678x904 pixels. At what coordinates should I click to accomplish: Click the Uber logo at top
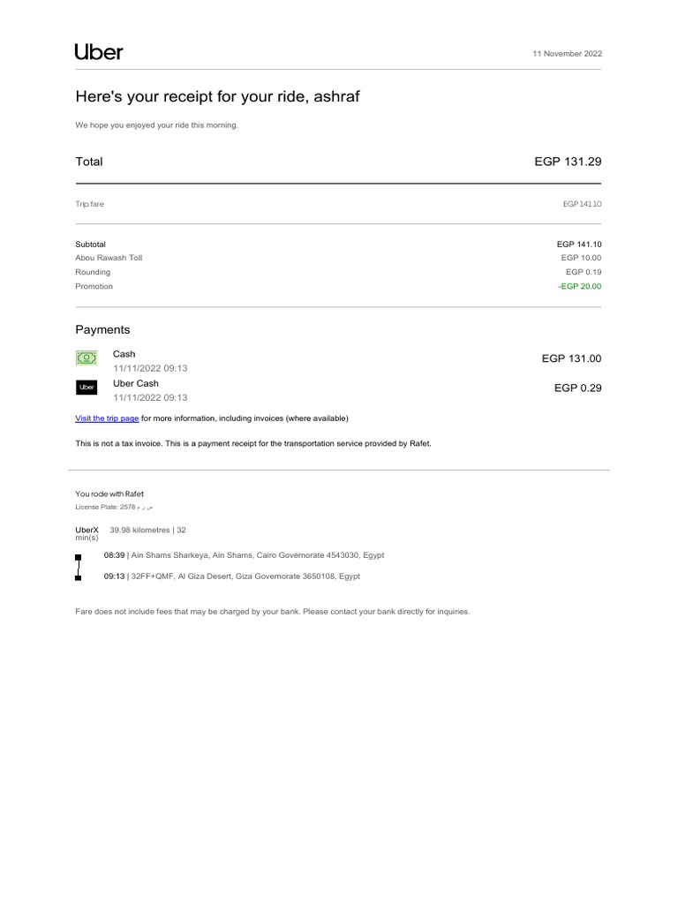tap(99, 52)
